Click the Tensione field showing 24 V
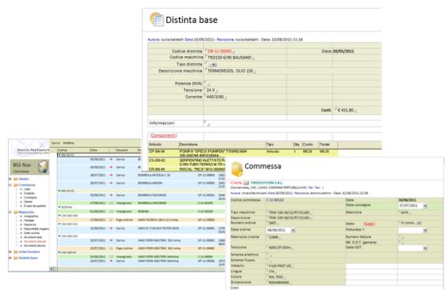Image resolution: width=447 pixels, height=291 pixels. pos(211,90)
